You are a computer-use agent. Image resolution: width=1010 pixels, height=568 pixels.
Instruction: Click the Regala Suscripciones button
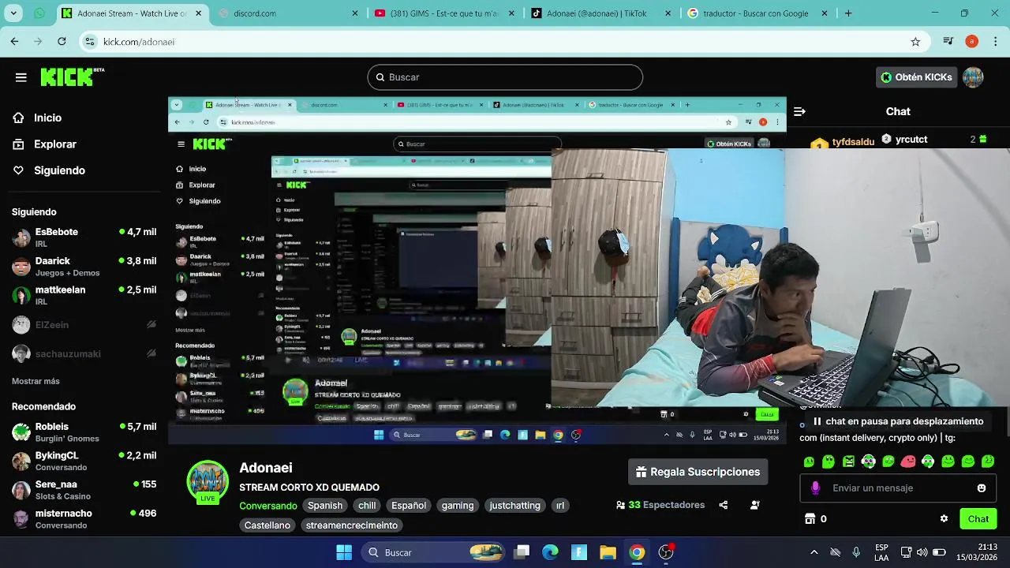698,472
